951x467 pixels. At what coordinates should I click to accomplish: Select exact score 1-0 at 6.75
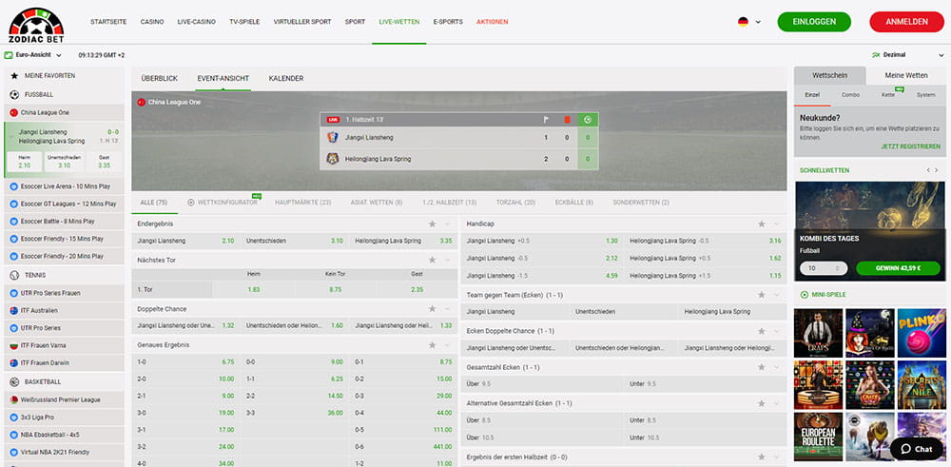[185, 362]
